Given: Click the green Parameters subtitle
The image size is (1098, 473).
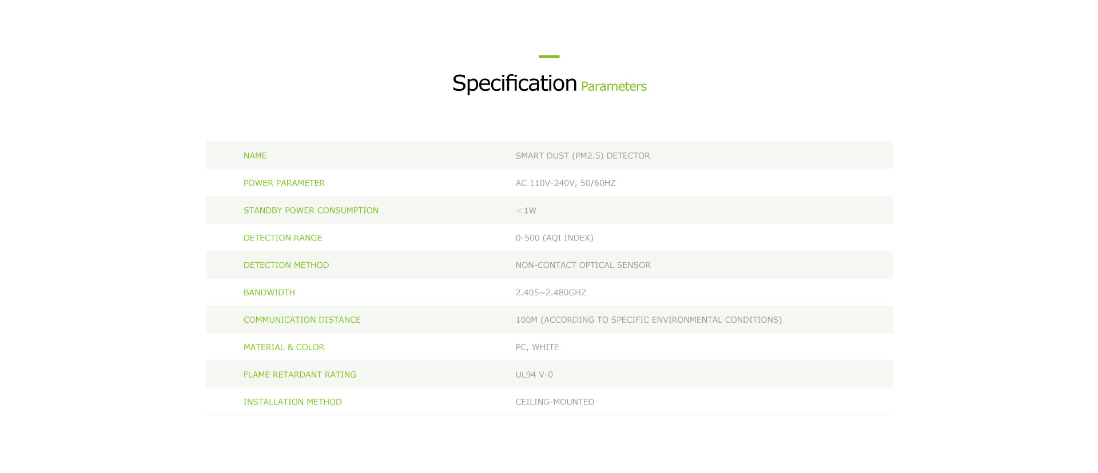Looking at the screenshot, I should click(614, 86).
